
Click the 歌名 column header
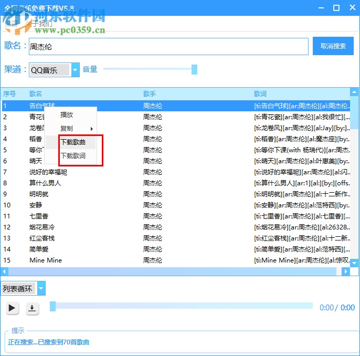[36, 93]
